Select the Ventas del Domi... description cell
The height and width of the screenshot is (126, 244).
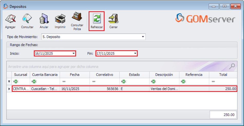(164, 89)
